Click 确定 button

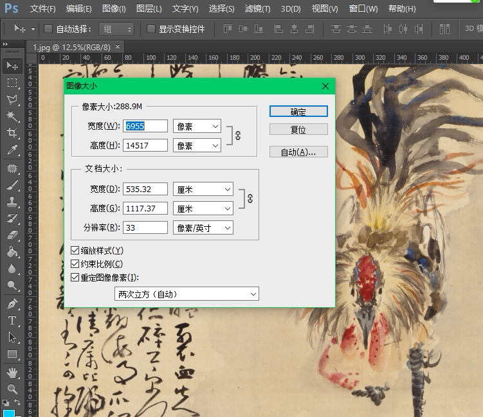click(298, 111)
